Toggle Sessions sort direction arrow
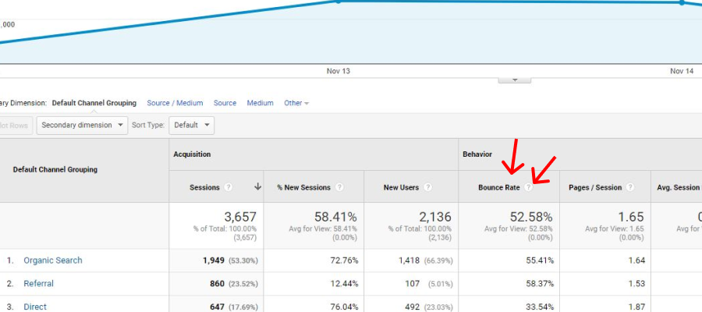 pyautogui.click(x=257, y=187)
